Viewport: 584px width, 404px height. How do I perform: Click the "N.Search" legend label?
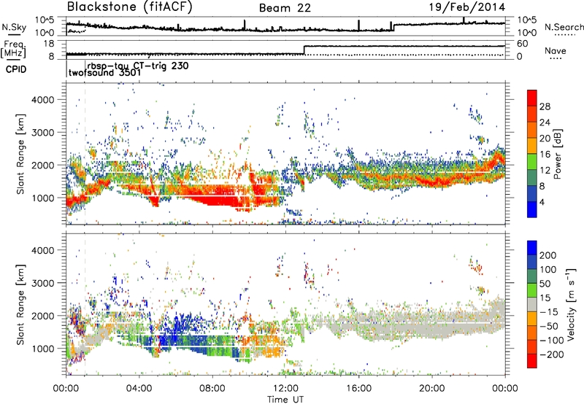[x=564, y=27]
